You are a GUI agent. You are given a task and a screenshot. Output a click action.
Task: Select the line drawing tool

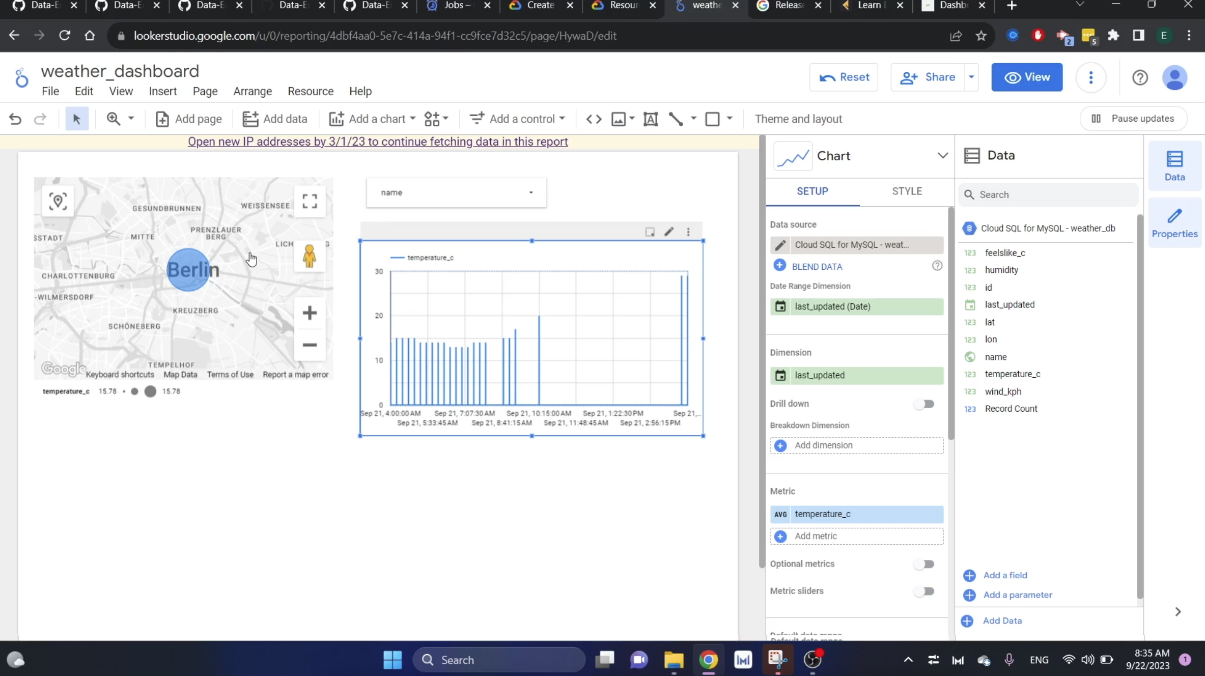676,119
